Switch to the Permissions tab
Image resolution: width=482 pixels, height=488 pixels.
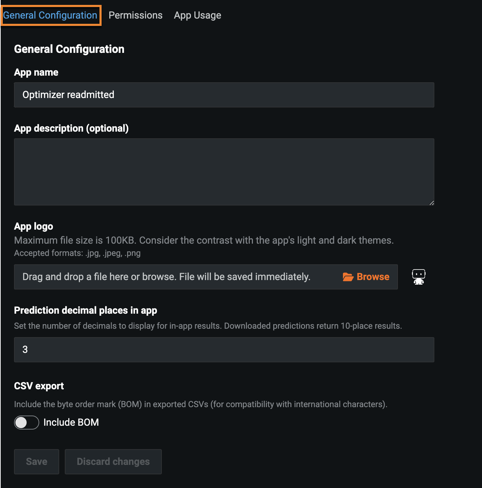pos(136,15)
